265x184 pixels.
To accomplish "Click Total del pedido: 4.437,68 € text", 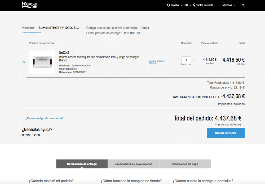I will click(207, 118).
